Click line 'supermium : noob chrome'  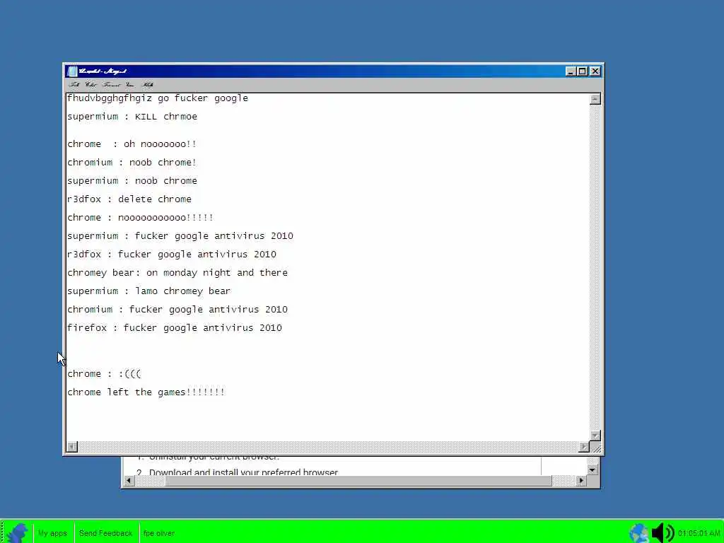tap(132, 181)
